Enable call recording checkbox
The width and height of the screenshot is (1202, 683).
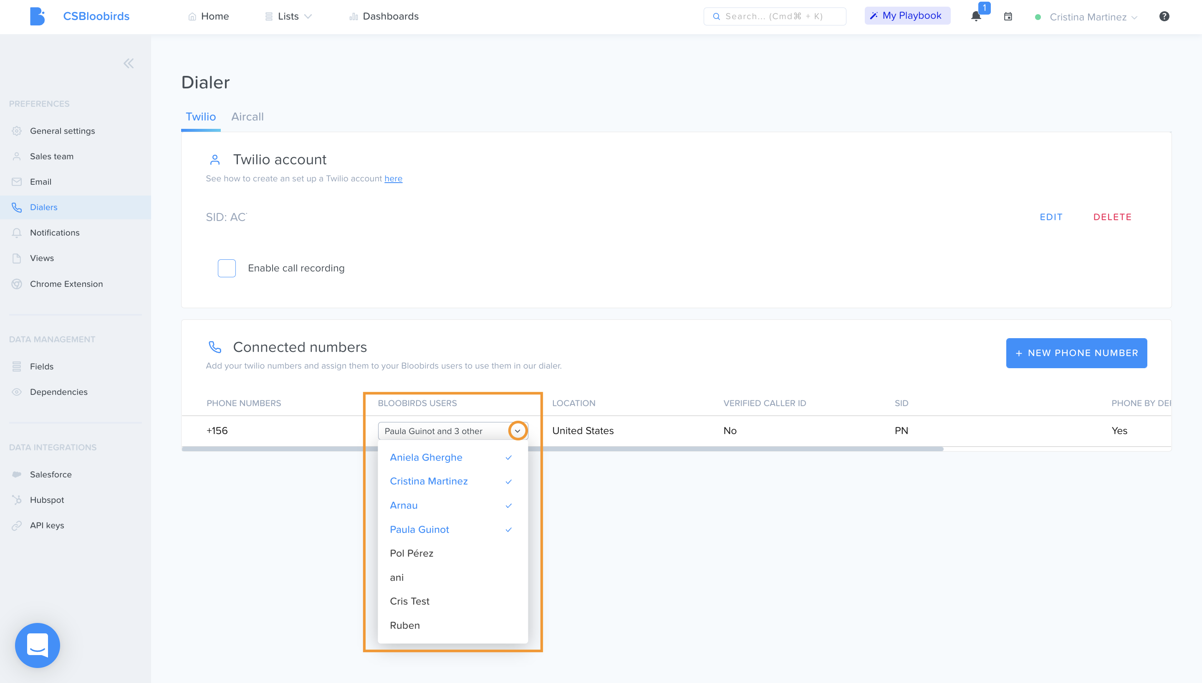click(x=227, y=269)
